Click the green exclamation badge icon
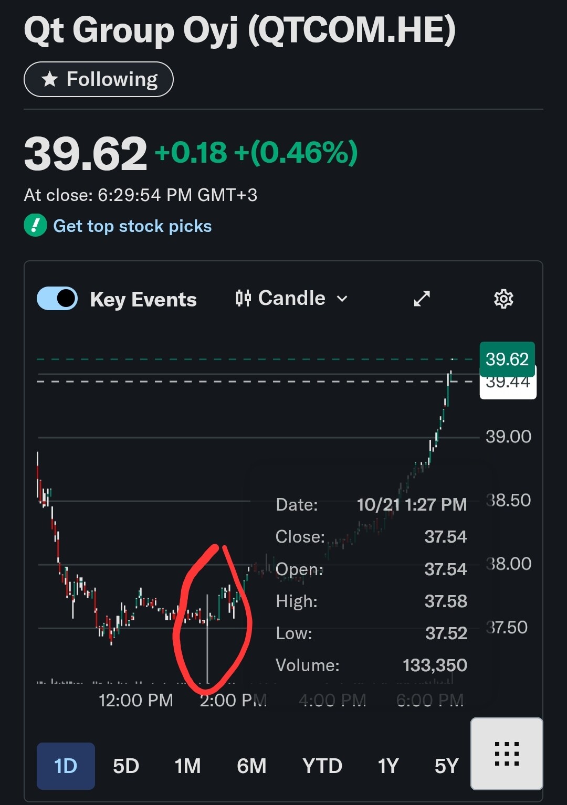 [36, 226]
